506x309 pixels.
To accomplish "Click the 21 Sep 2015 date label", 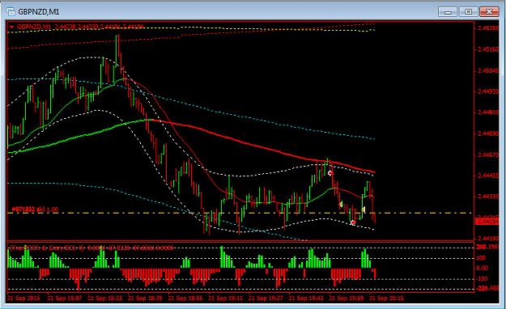I will (x=23, y=298).
